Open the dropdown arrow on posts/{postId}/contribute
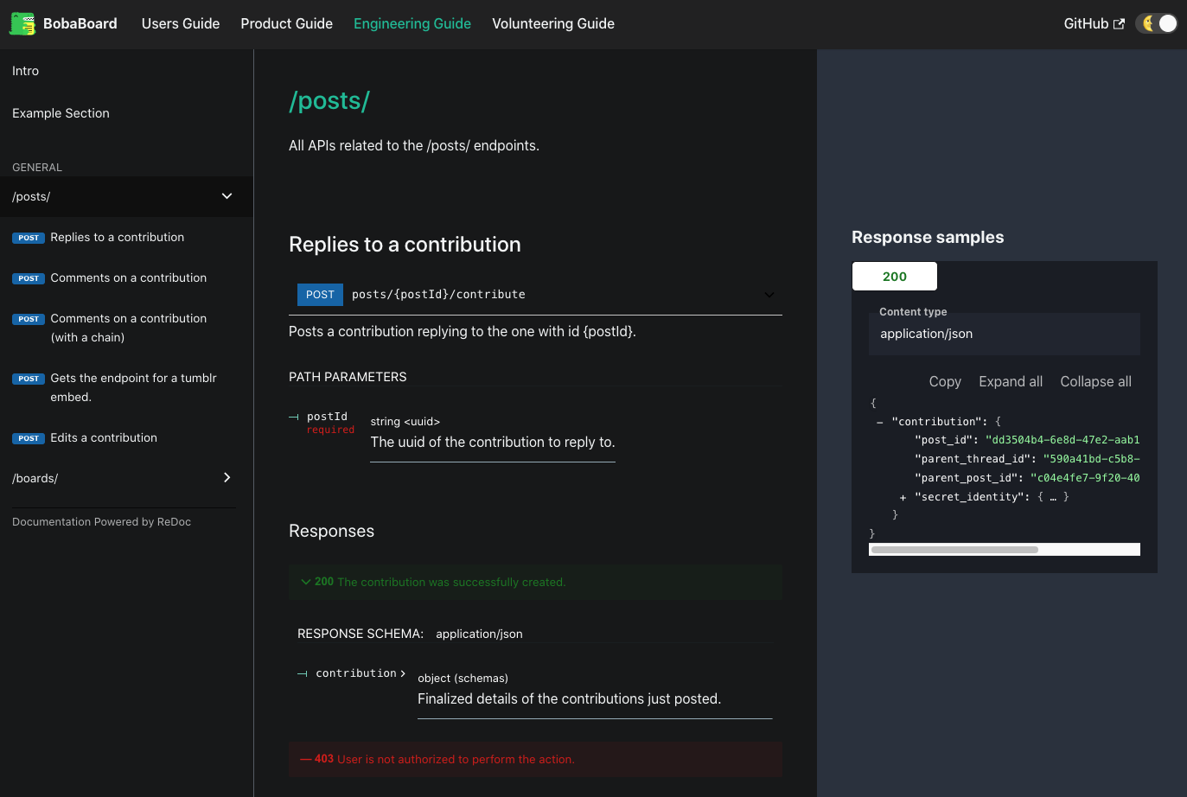1187x797 pixels. coord(769,294)
